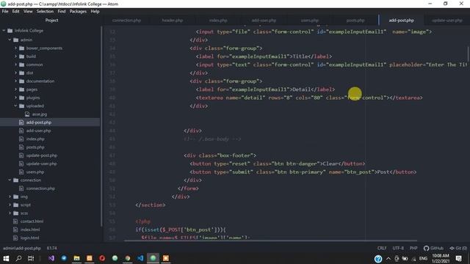Click the bower_components folder icon

pyautogui.click(x=21, y=48)
